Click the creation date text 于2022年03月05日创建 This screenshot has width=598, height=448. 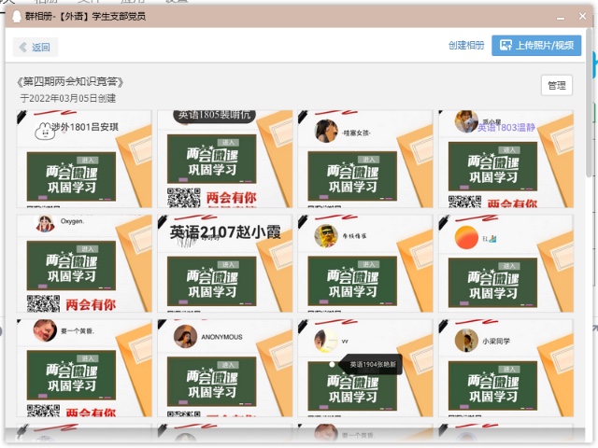[68, 98]
